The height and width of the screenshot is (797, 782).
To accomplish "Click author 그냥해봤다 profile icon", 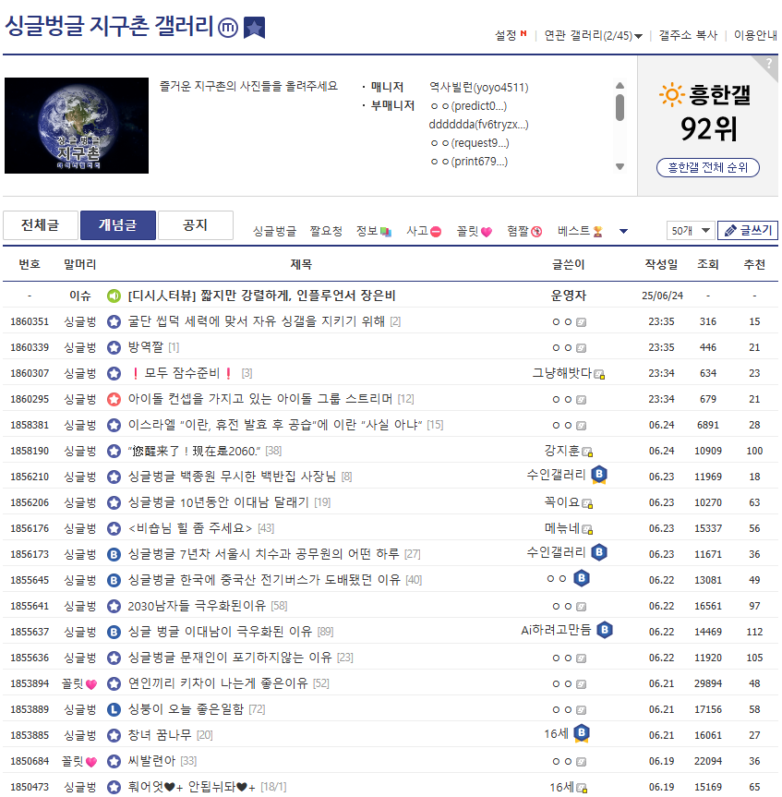I will [x=599, y=375].
